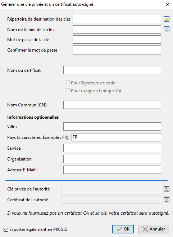
Task: Focus the 'Organisation' input field
Action: [112, 159]
